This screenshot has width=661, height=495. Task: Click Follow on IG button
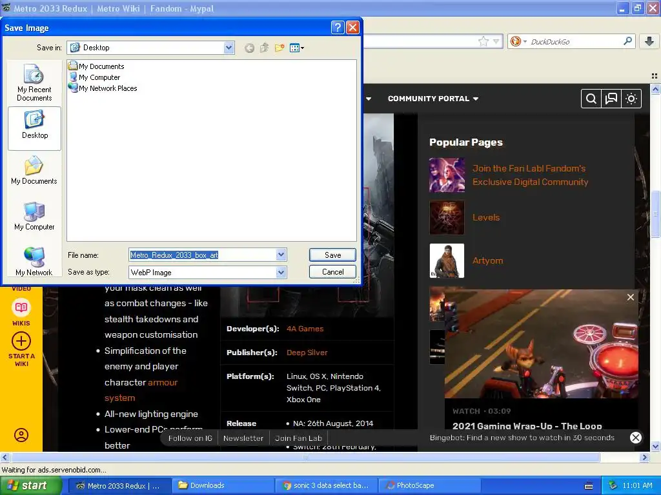point(190,438)
